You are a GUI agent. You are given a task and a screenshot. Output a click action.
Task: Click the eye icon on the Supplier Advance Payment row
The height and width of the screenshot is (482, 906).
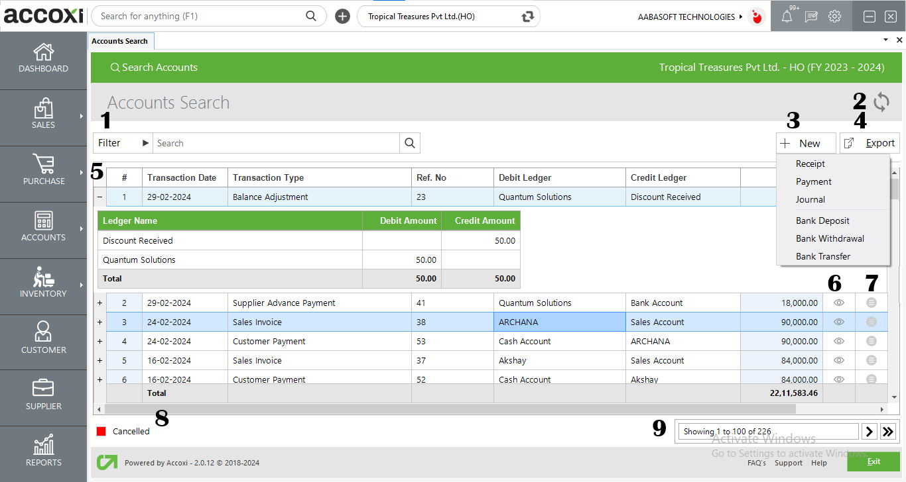(838, 303)
